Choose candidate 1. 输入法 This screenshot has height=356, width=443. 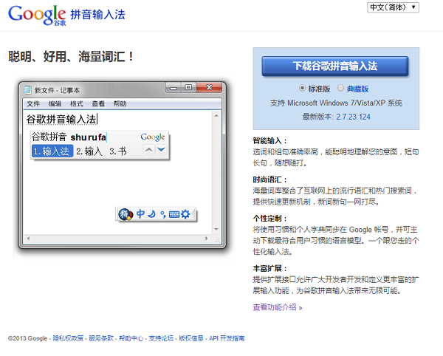(x=52, y=151)
